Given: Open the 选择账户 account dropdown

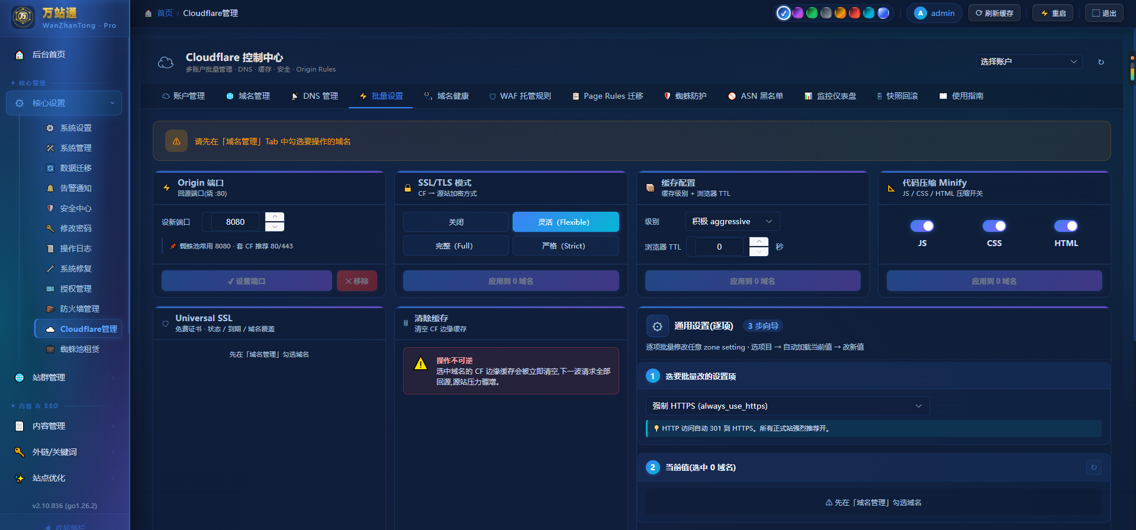Looking at the screenshot, I should pyautogui.click(x=1029, y=62).
